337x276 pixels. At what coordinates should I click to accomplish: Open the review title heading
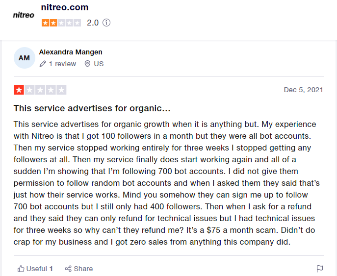(92, 108)
